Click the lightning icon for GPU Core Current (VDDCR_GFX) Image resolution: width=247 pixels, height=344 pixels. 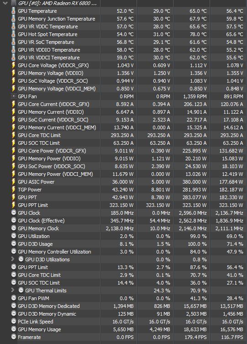(x=14, y=104)
